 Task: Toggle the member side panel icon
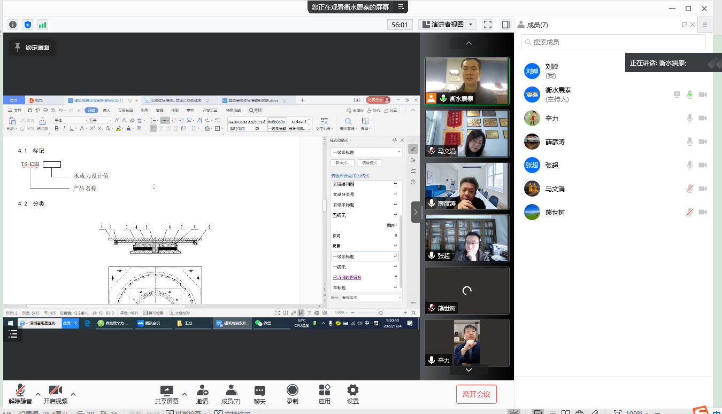505,25
